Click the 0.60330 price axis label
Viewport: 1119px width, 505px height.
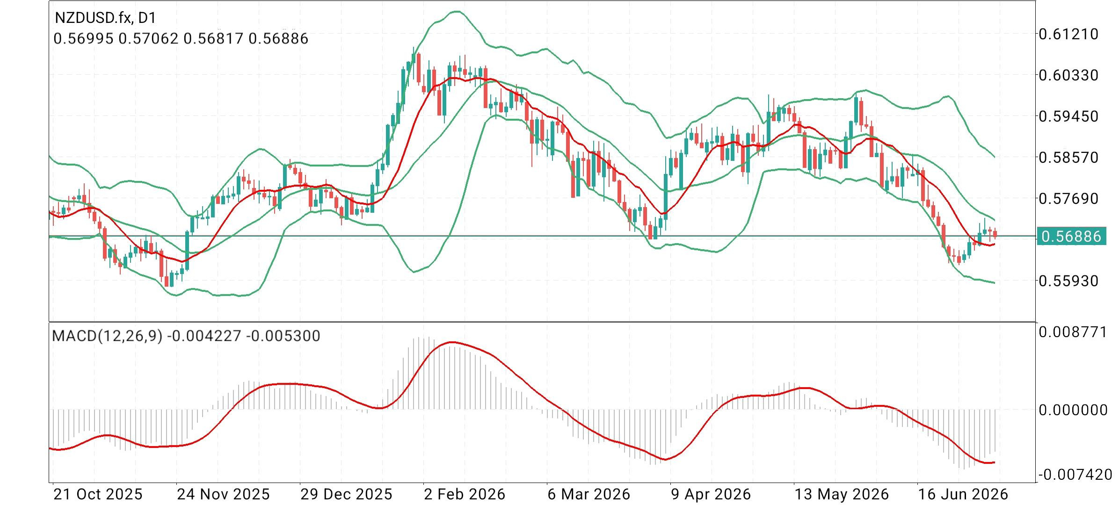1068,75
